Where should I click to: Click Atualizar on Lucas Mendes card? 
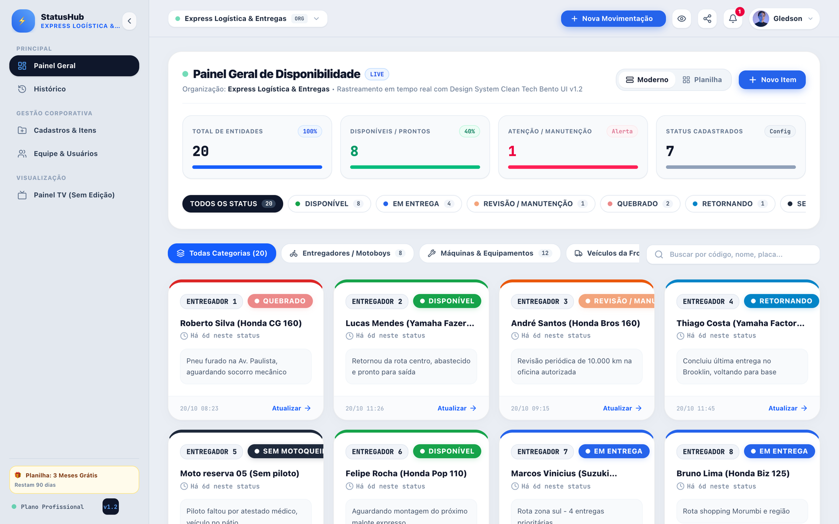pyautogui.click(x=457, y=408)
